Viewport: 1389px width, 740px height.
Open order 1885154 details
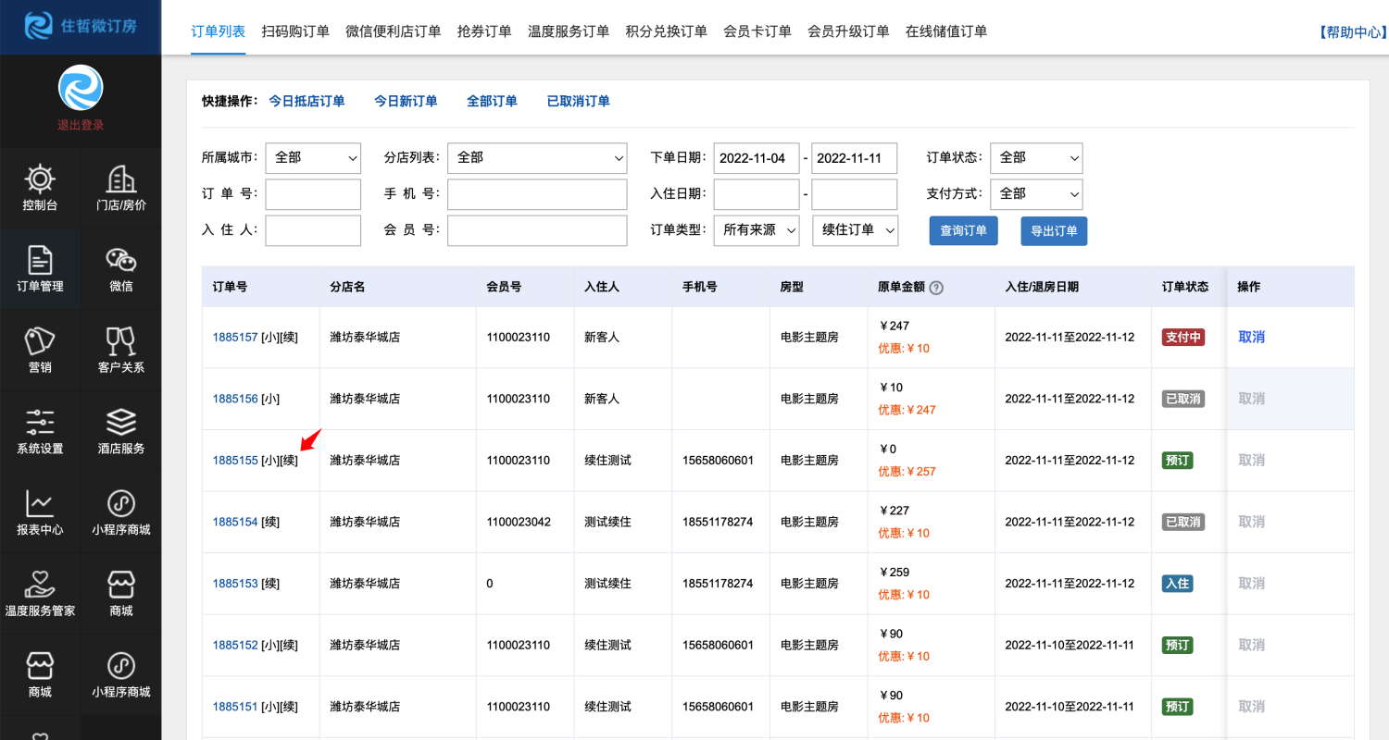coord(235,522)
